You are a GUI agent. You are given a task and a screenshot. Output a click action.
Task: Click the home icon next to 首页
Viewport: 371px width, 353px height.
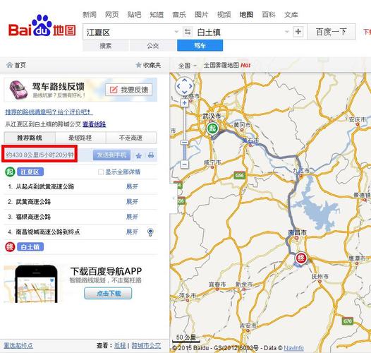coord(9,65)
